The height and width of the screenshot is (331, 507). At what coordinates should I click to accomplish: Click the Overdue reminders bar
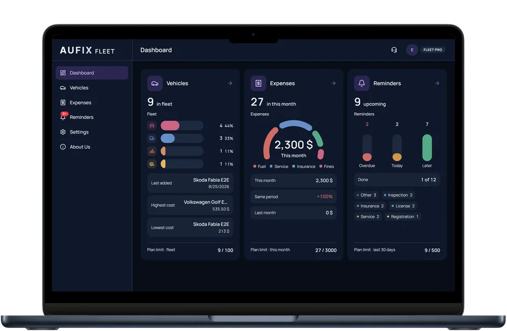coord(367,148)
